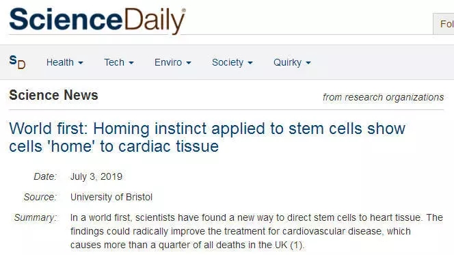Viewport: 454px width, 255px height.
Task: Click the partially visible Follow button
Action: [444, 24]
